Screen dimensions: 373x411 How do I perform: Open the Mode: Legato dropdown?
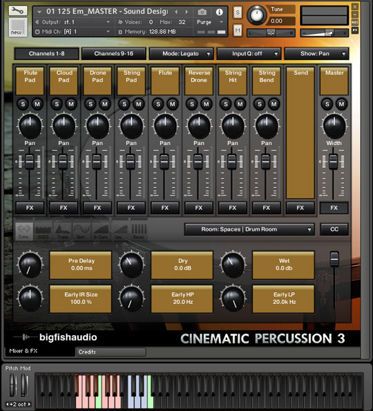(x=181, y=54)
